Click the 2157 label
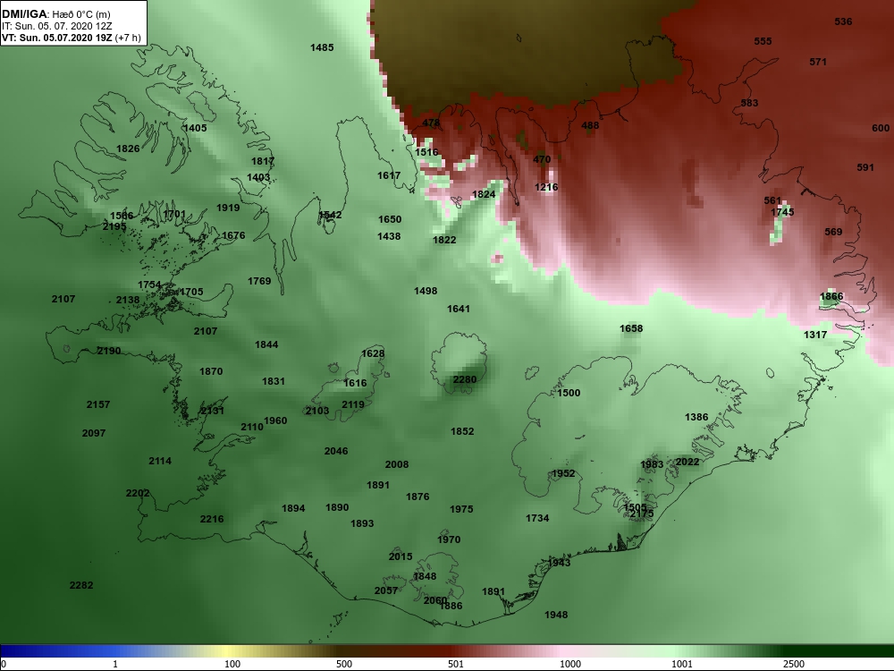The image size is (894, 671). coord(98,404)
